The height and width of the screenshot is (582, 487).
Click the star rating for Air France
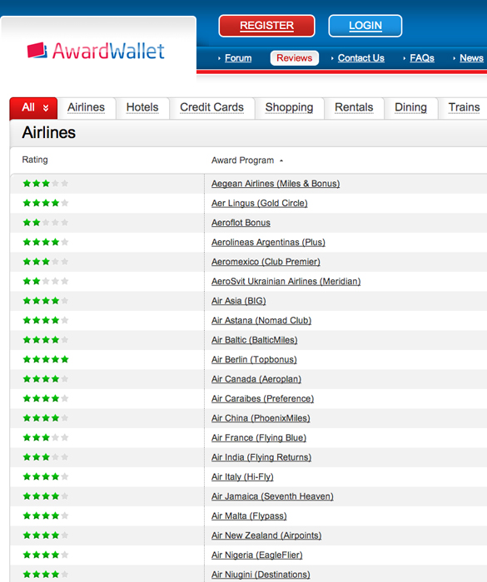[46, 437]
